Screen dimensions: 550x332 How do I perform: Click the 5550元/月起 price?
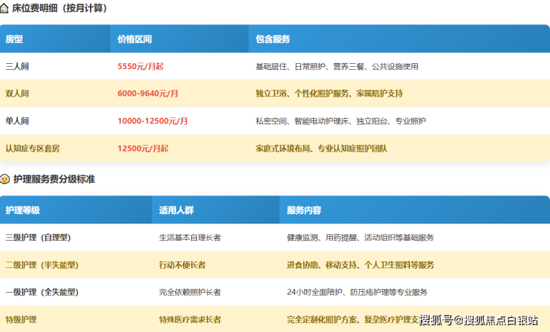tap(140, 66)
